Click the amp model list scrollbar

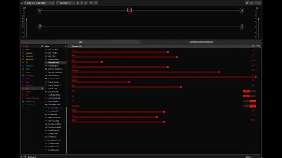click(x=67, y=130)
